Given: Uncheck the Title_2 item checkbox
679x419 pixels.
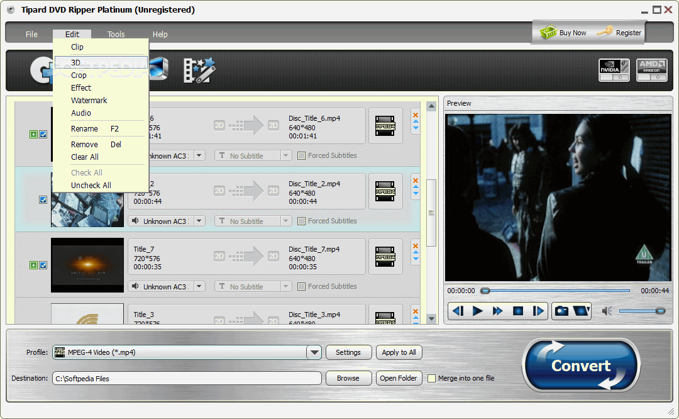Looking at the screenshot, I should click(43, 200).
